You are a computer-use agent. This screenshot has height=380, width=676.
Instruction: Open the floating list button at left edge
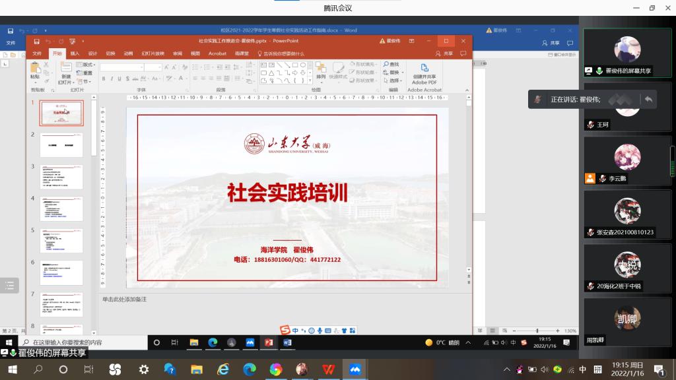pyautogui.click(x=9, y=285)
